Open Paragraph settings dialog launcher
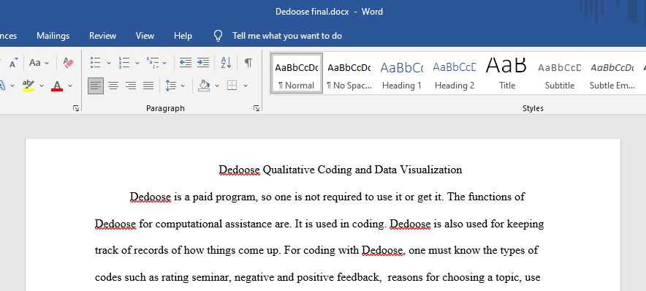The width and height of the screenshot is (646, 291). point(256,108)
